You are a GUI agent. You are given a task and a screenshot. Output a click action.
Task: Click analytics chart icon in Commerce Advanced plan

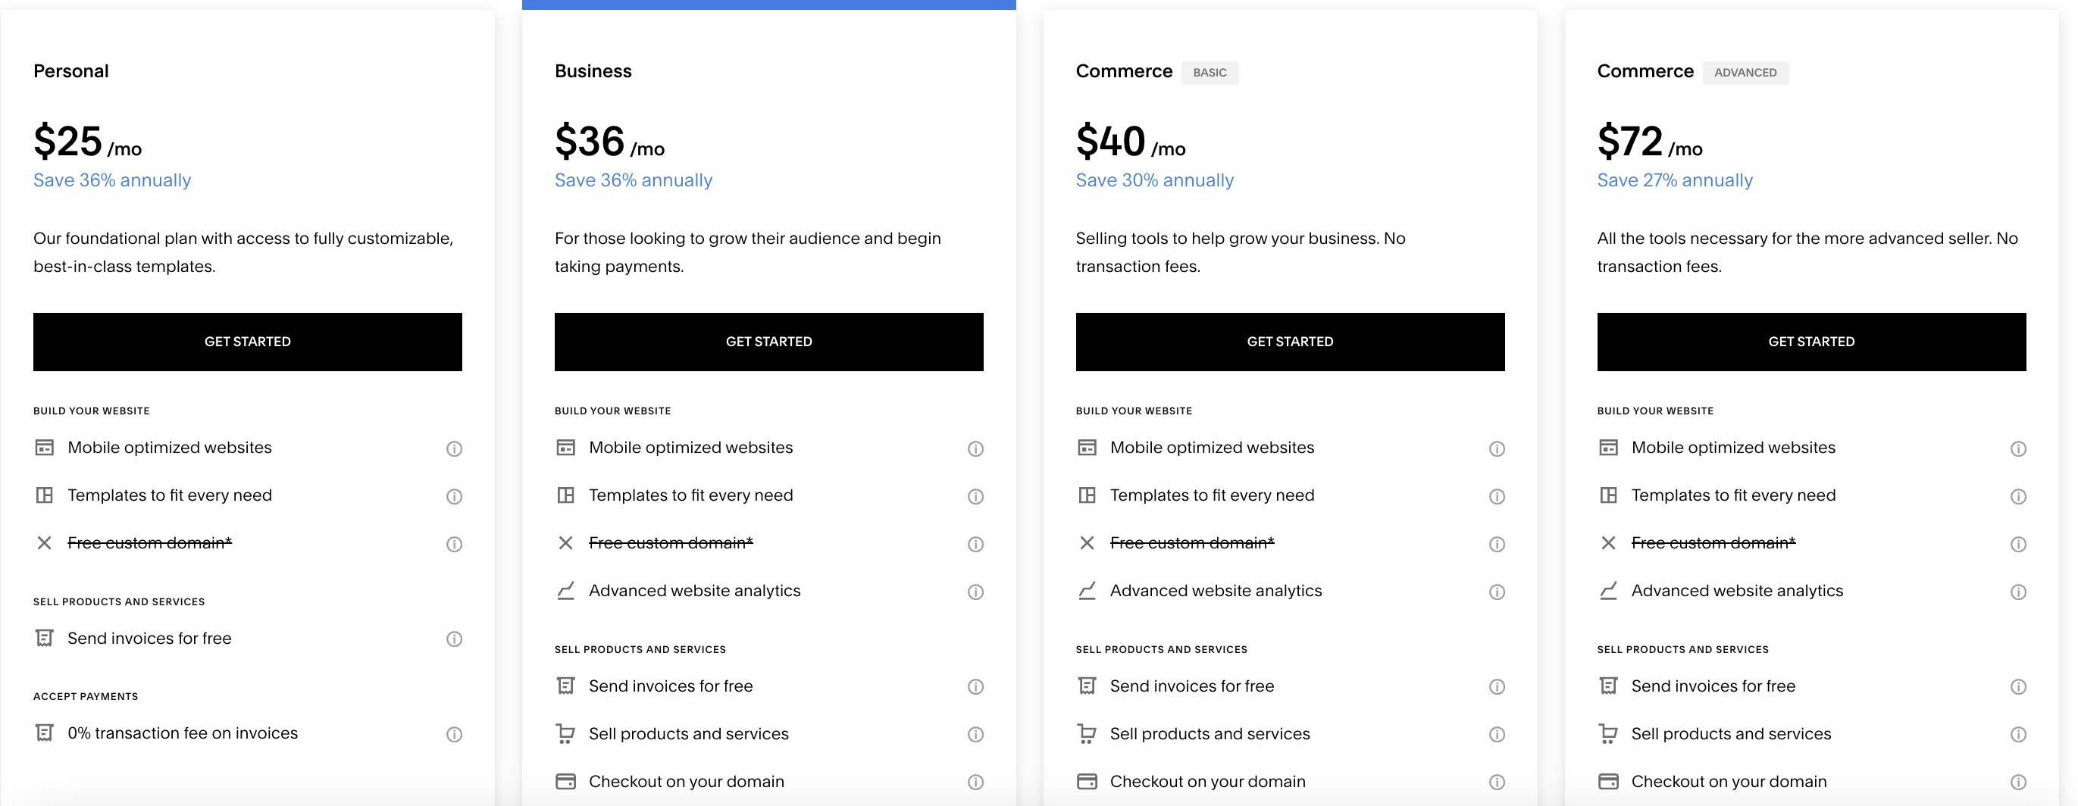1607,592
